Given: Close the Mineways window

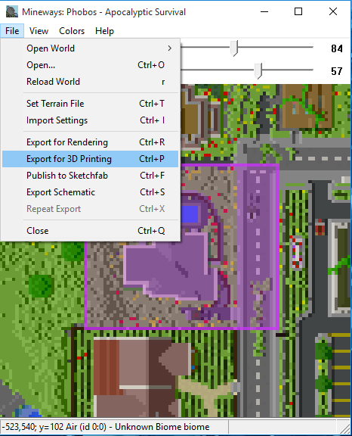Looking at the screenshot, I should (333, 11).
